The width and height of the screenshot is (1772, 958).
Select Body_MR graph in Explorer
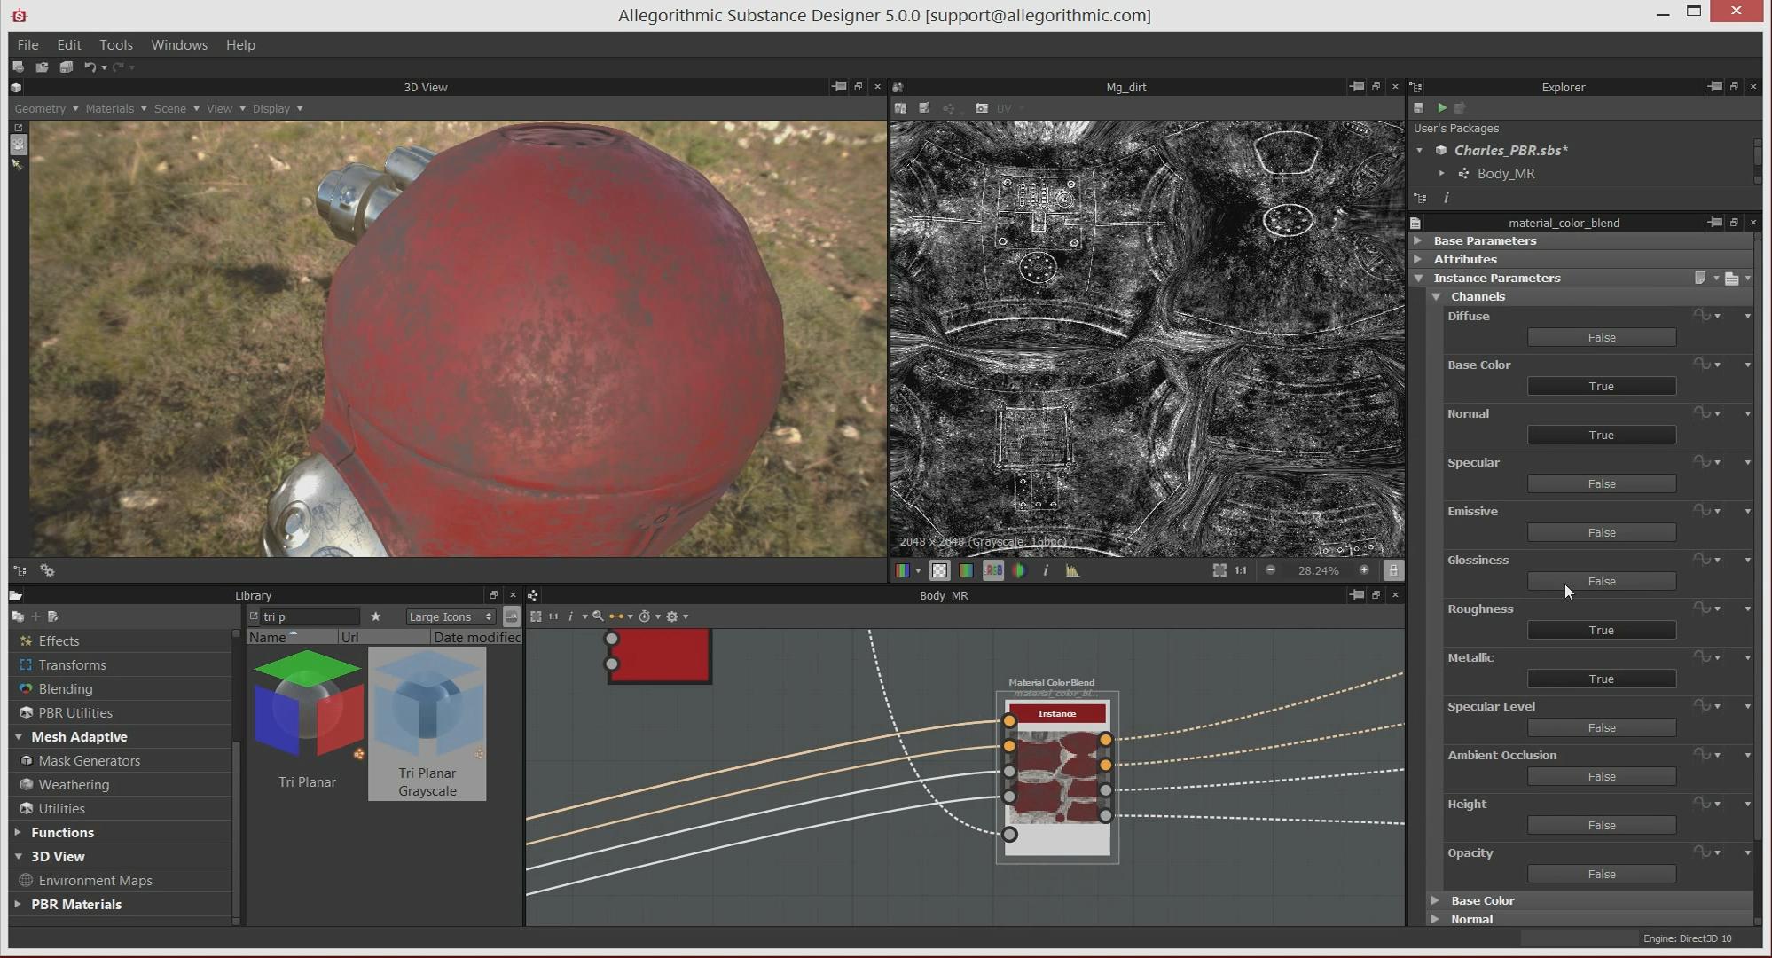coord(1505,173)
